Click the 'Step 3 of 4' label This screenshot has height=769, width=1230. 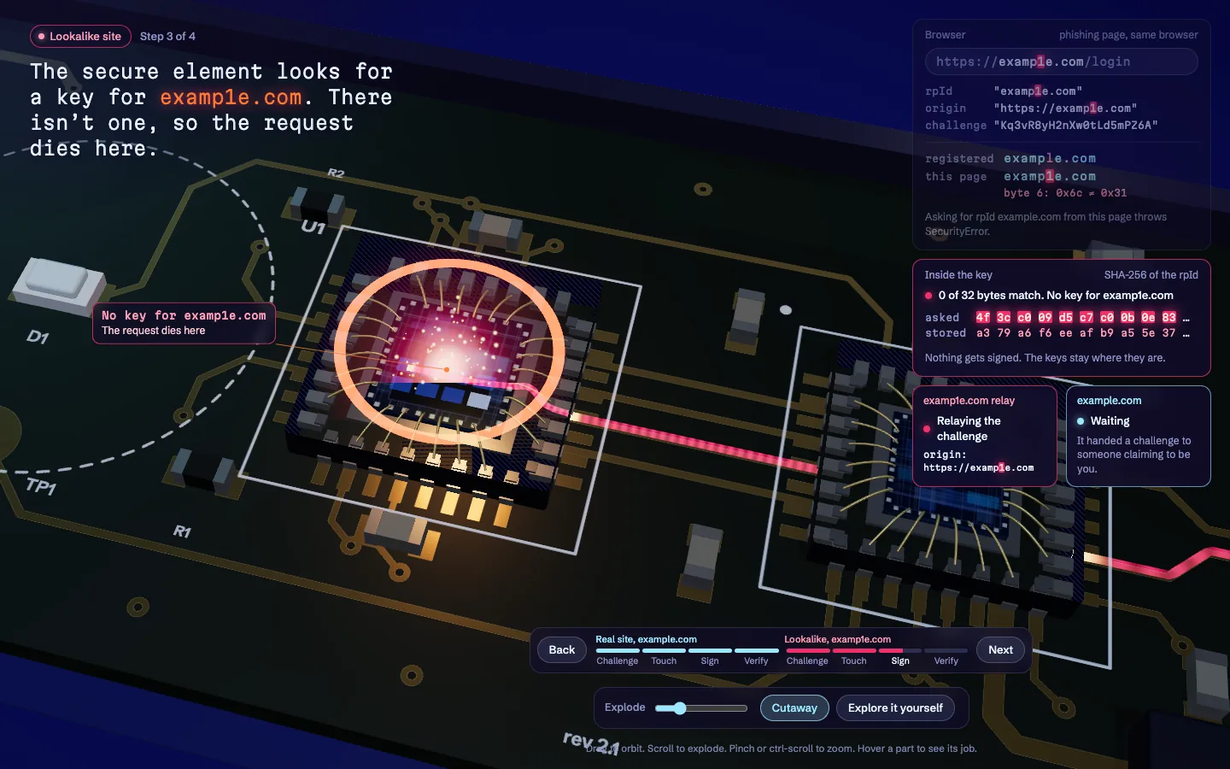click(167, 36)
